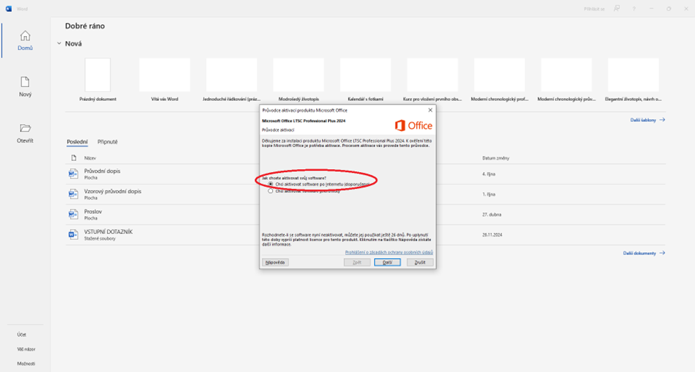Select activate software over Internet option
695x372 pixels.
coord(271,184)
